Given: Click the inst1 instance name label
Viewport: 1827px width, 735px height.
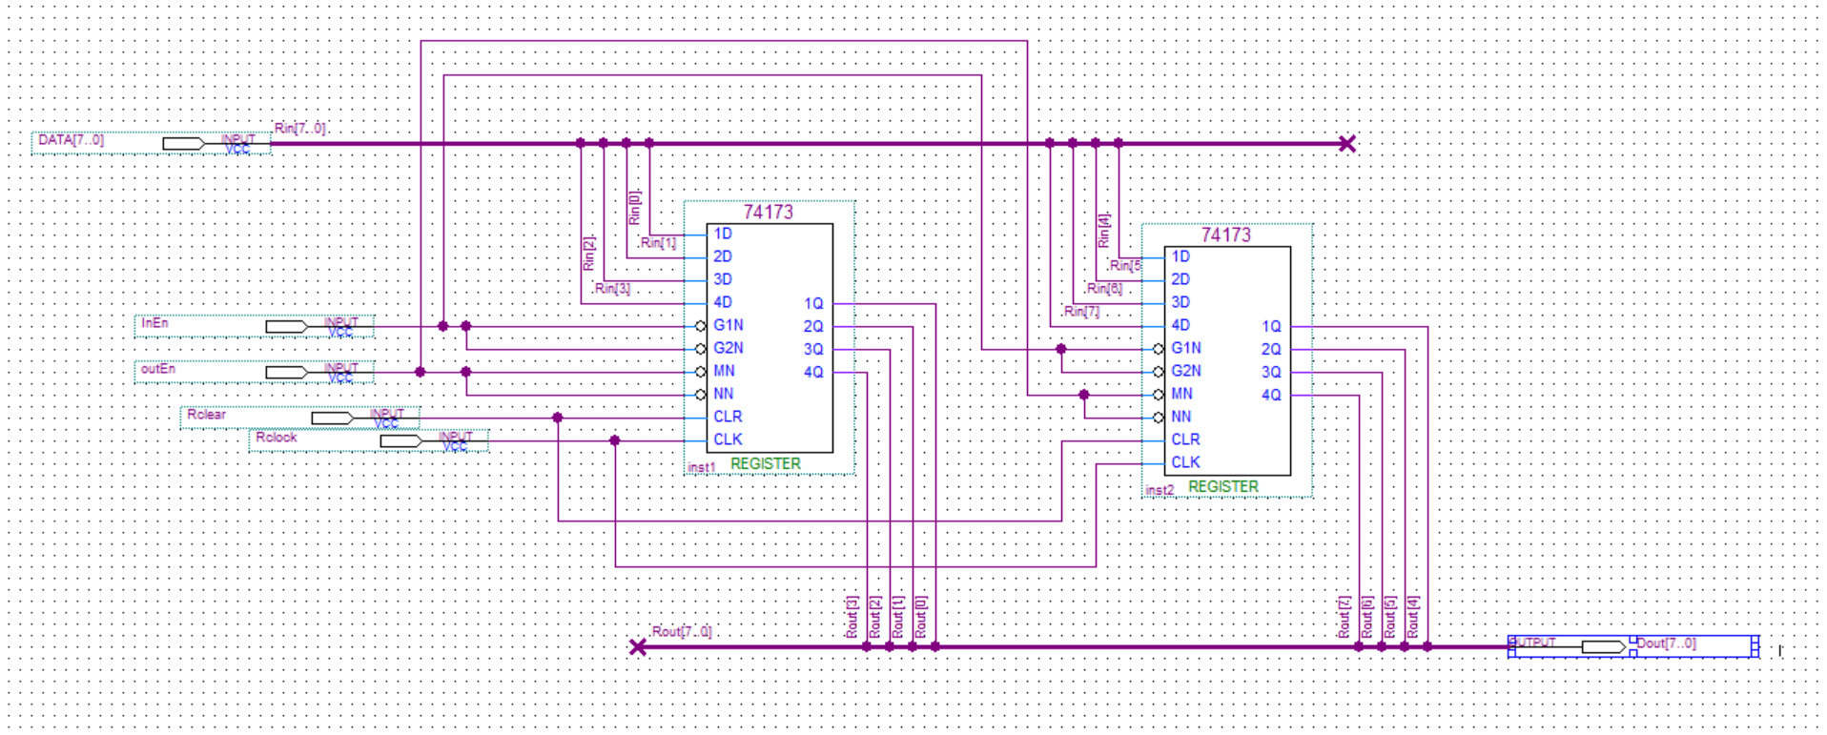Looking at the screenshot, I should click(701, 467).
